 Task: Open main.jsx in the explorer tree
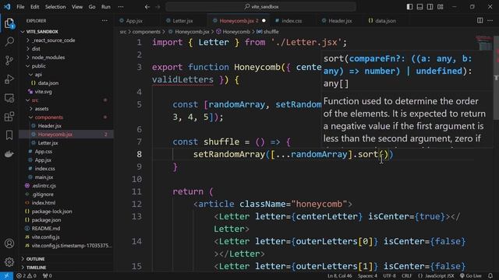coord(66,177)
